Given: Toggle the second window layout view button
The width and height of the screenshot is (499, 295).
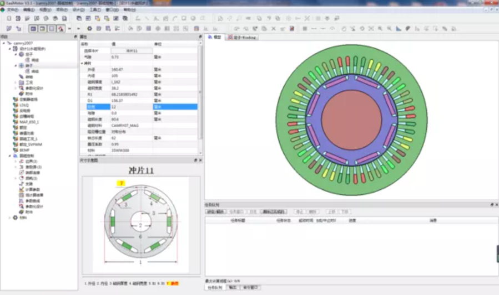Looking at the screenshot, I should pos(42,29).
